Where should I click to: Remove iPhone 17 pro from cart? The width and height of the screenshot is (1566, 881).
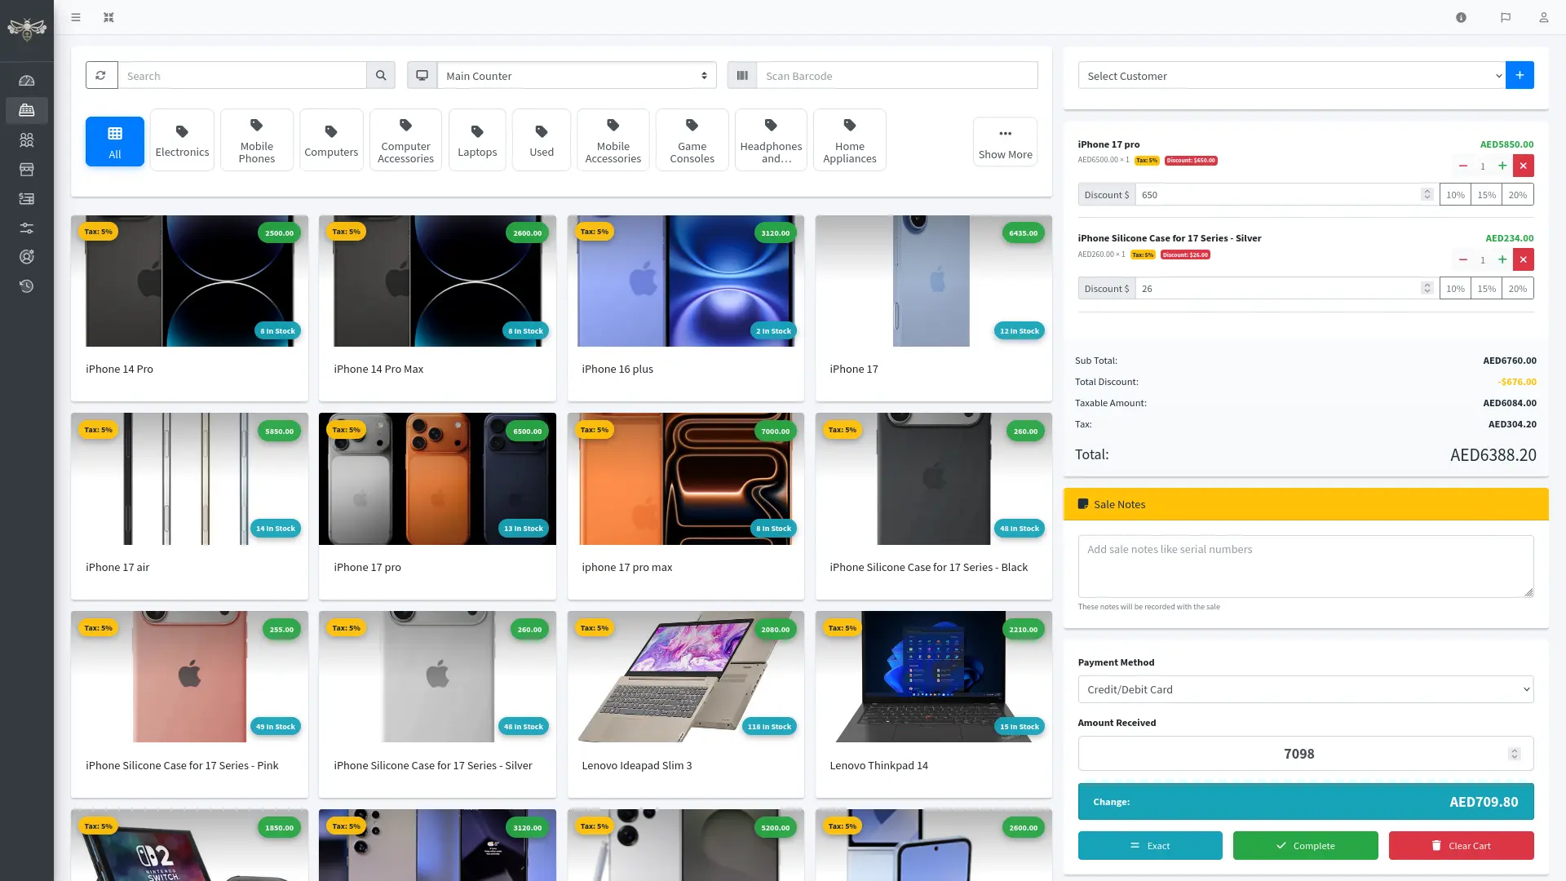[1523, 166]
